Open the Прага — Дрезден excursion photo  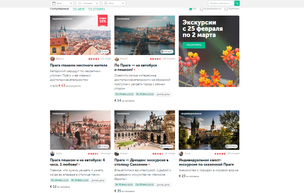point(145,130)
